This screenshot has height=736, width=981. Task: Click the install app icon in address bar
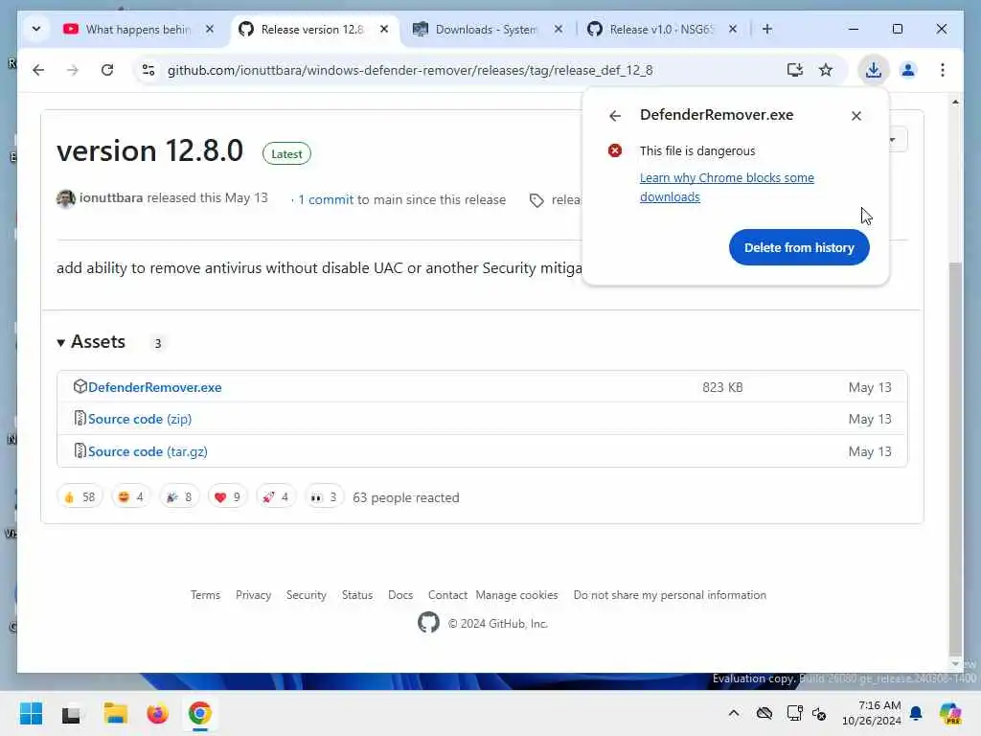click(x=794, y=70)
